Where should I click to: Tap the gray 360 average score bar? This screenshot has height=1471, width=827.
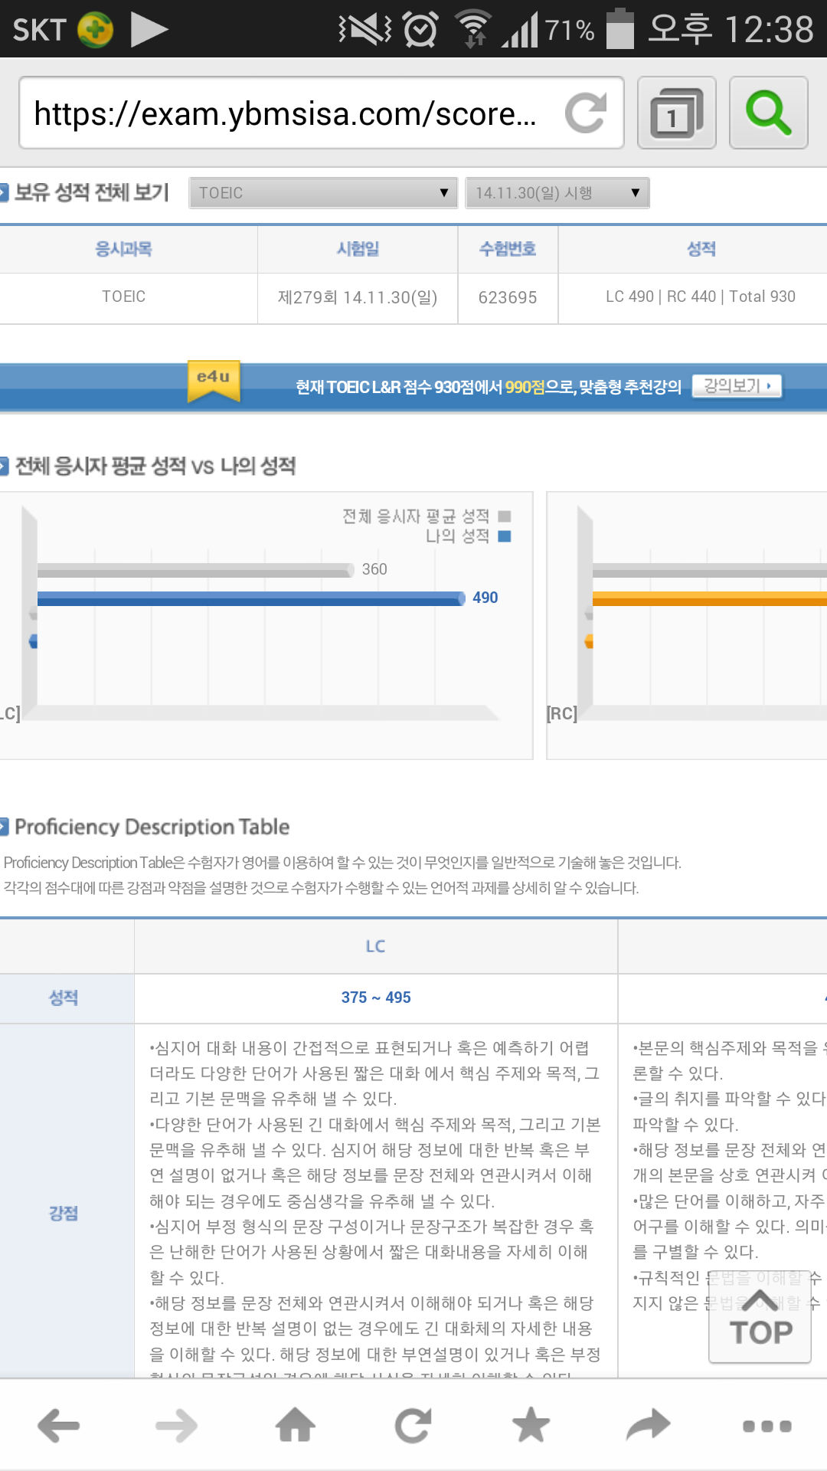click(196, 570)
